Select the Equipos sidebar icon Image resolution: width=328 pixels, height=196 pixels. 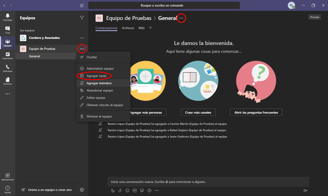[x=7, y=43]
